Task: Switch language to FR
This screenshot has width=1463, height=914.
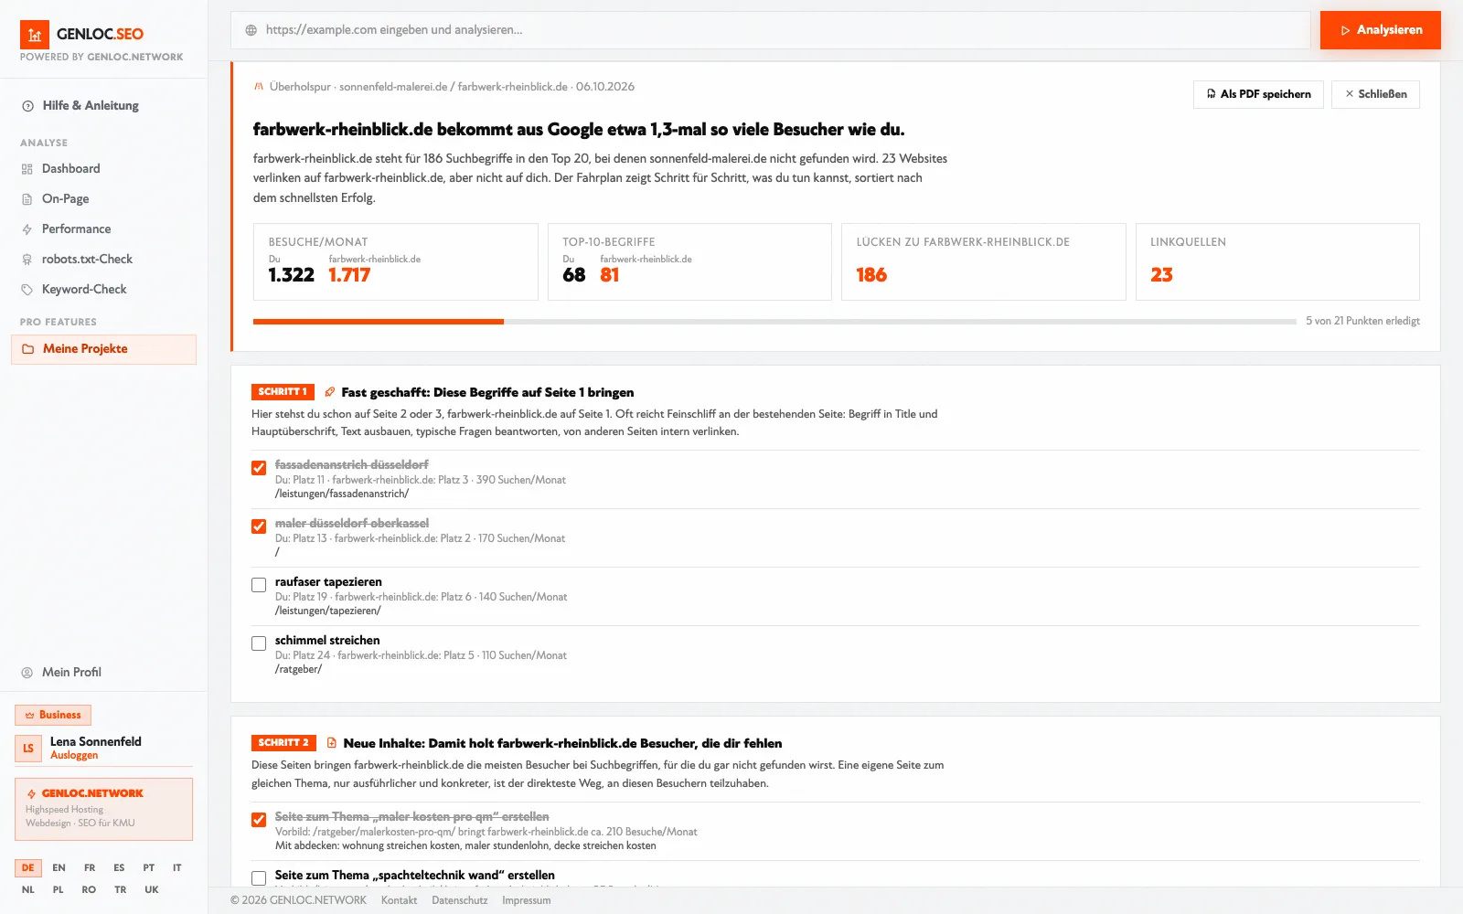Action: tap(90, 868)
